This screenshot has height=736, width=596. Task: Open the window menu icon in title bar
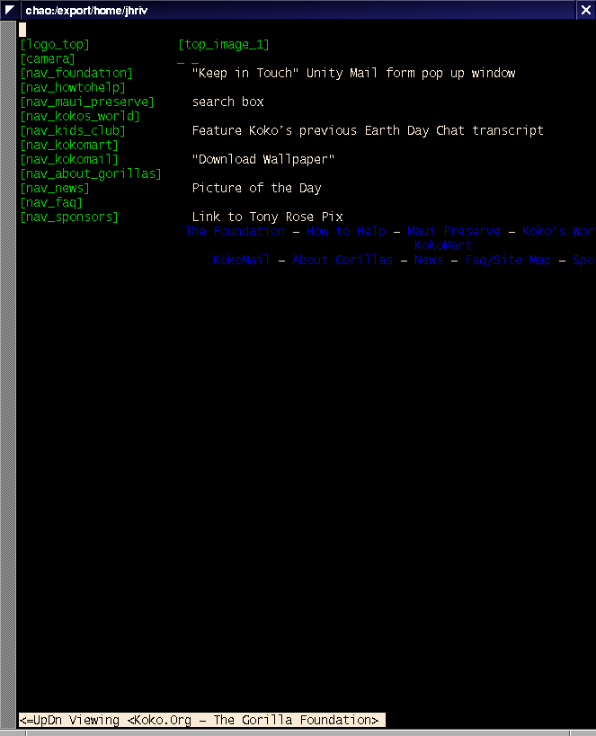[9, 10]
